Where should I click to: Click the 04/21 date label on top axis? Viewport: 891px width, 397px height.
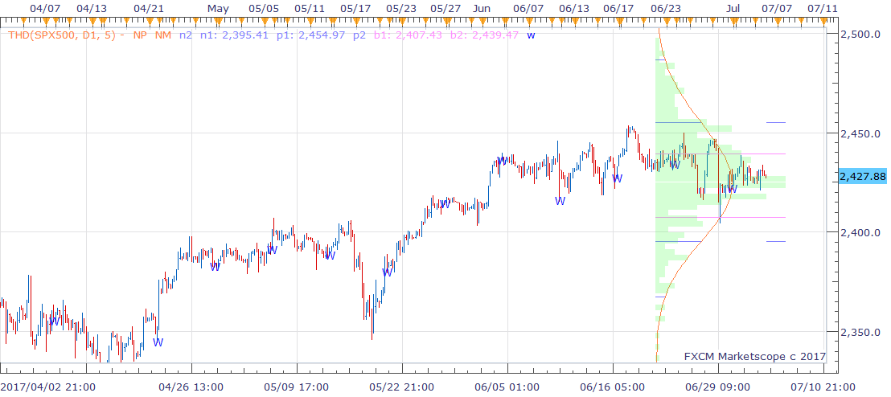tap(149, 9)
